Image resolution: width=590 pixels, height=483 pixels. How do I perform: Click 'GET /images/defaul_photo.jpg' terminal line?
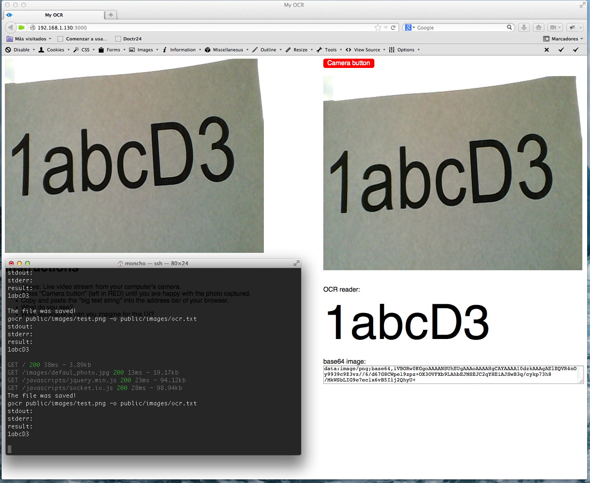tap(93, 373)
